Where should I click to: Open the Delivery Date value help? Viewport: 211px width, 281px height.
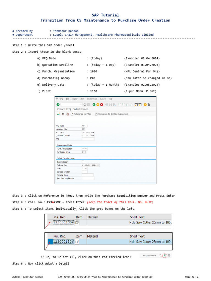(98, 165)
